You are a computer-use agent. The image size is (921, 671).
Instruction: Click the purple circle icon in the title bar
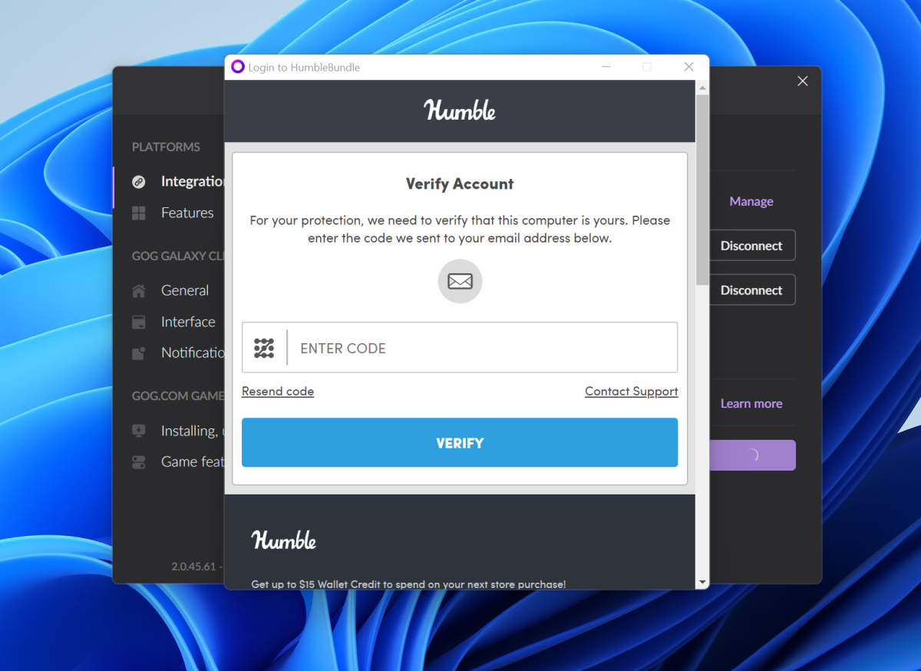click(x=238, y=67)
